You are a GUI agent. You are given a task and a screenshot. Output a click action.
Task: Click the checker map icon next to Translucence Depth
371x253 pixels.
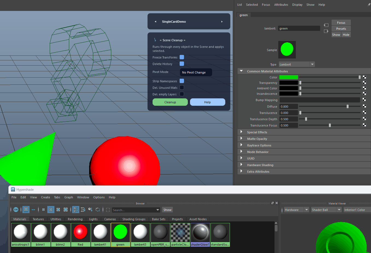click(x=364, y=119)
